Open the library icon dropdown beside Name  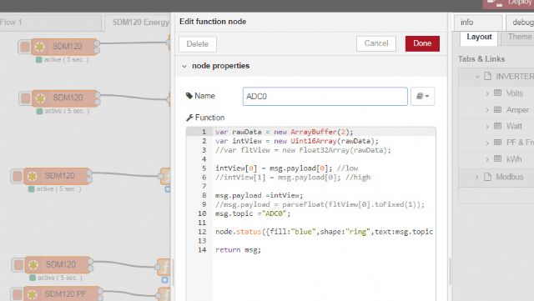[x=422, y=97]
